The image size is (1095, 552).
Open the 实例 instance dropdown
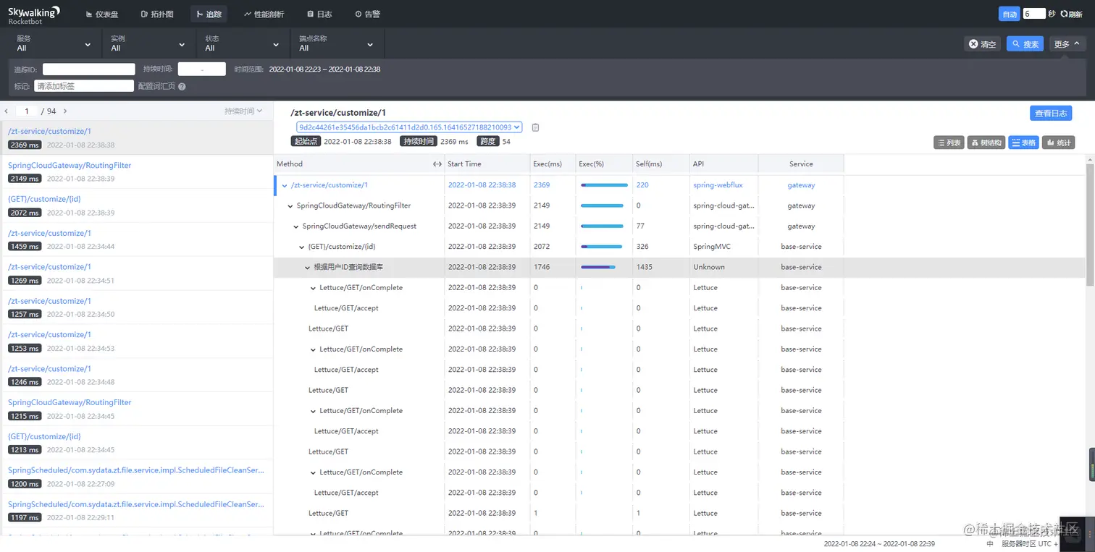pyautogui.click(x=148, y=43)
